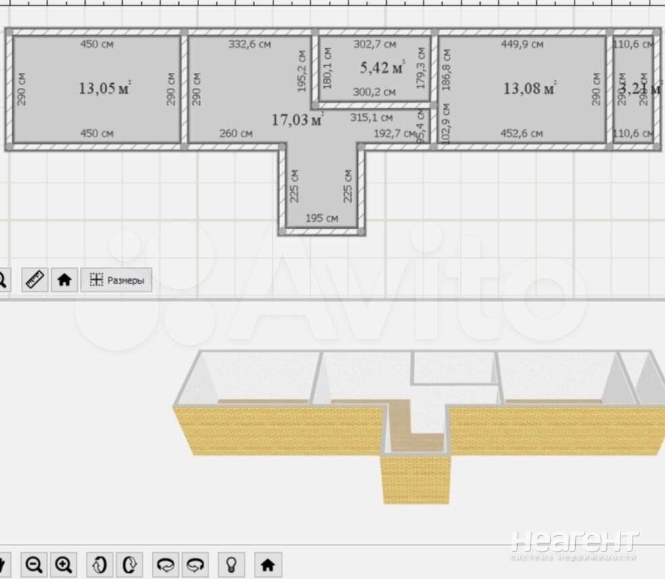Click the pan hand tool in 3D toolbar

pyautogui.click(x=3, y=563)
